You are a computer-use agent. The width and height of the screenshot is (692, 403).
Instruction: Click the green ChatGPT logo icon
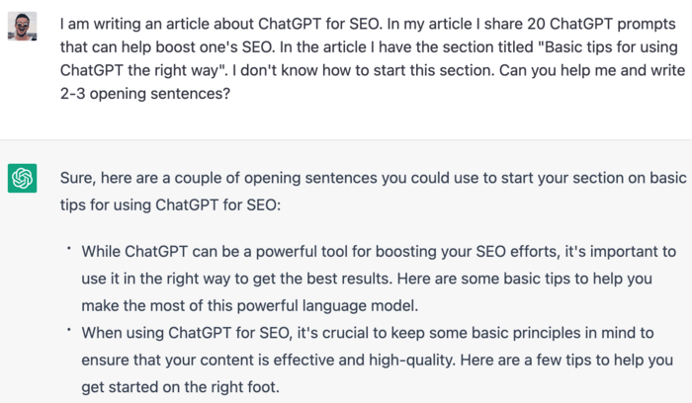coord(22,178)
